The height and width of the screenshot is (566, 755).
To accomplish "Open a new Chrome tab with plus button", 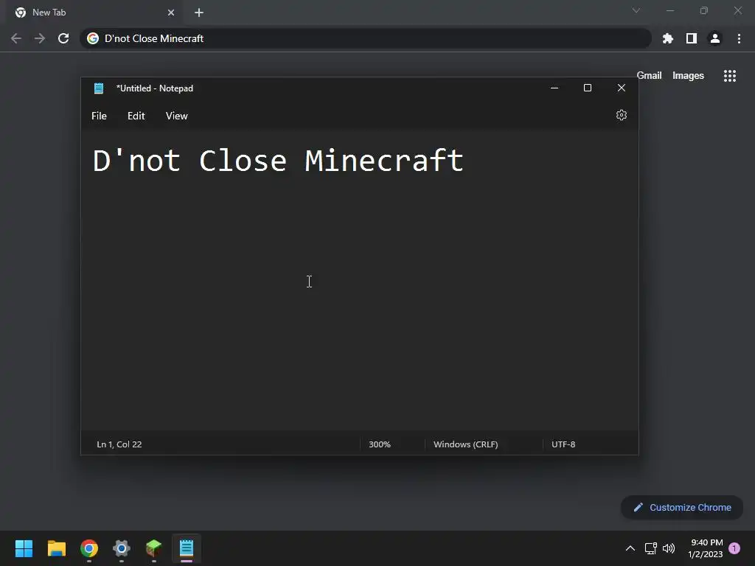I will point(199,13).
